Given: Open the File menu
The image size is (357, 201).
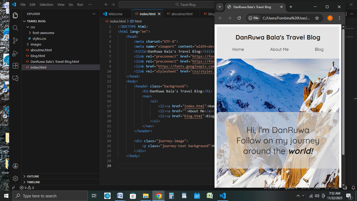Looking at the screenshot, I should (x=23, y=4).
